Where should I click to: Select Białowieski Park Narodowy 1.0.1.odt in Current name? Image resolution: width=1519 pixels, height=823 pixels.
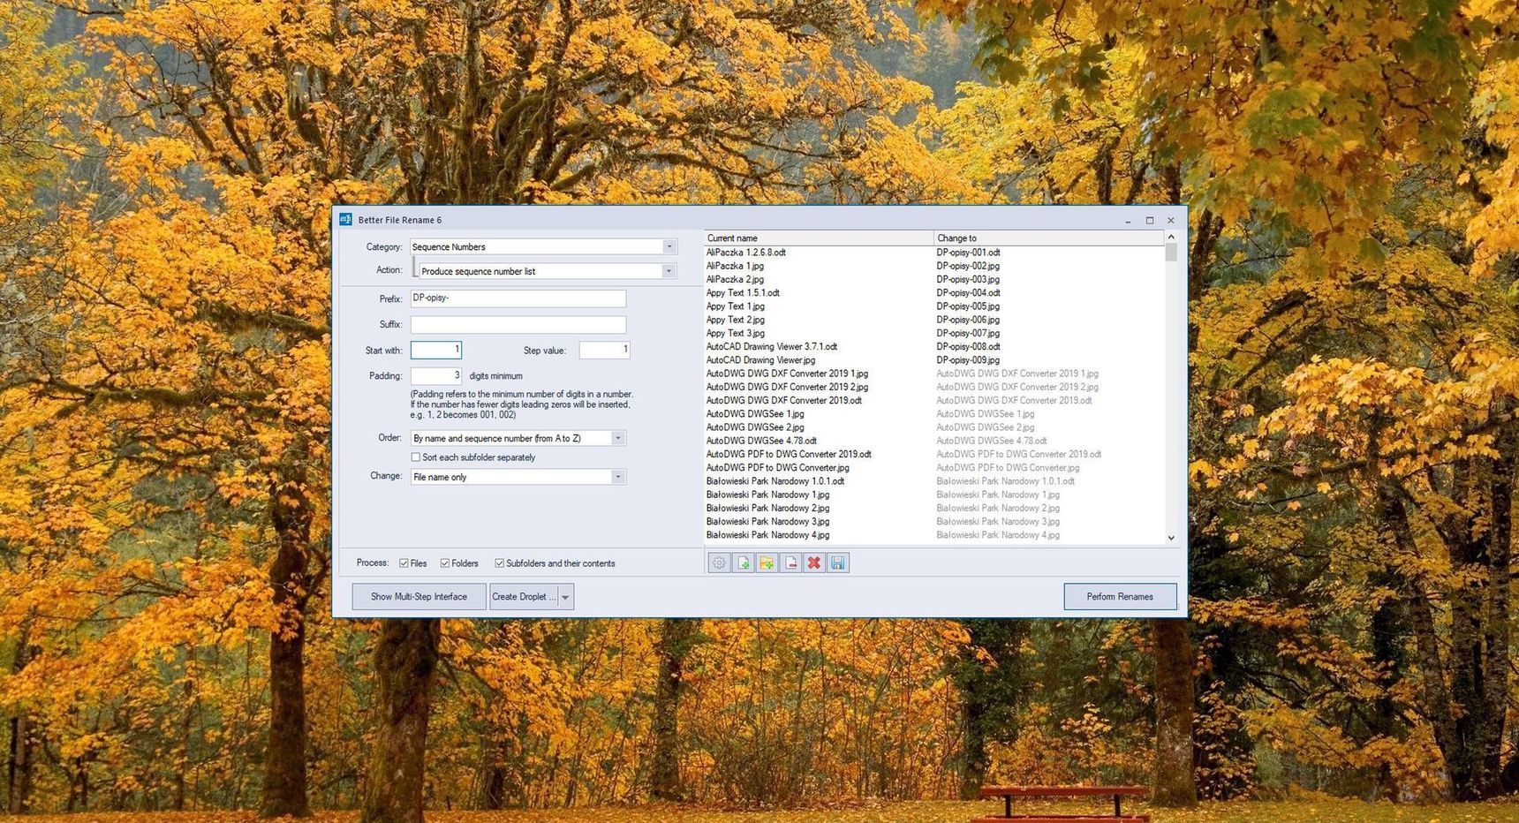tap(775, 481)
